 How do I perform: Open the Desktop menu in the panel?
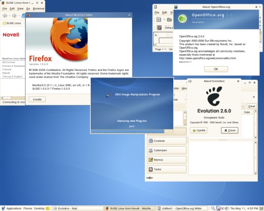click(x=39, y=208)
